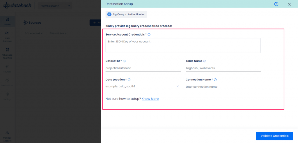The height and width of the screenshot is (143, 298).
Task: Open Whatsapp Analytics in the sidebar
Action: 7,52
